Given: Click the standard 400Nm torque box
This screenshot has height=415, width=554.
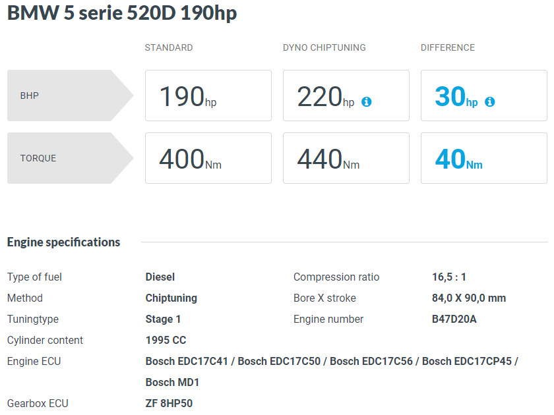Looking at the screenshot, I should click(x=208, y=158).
